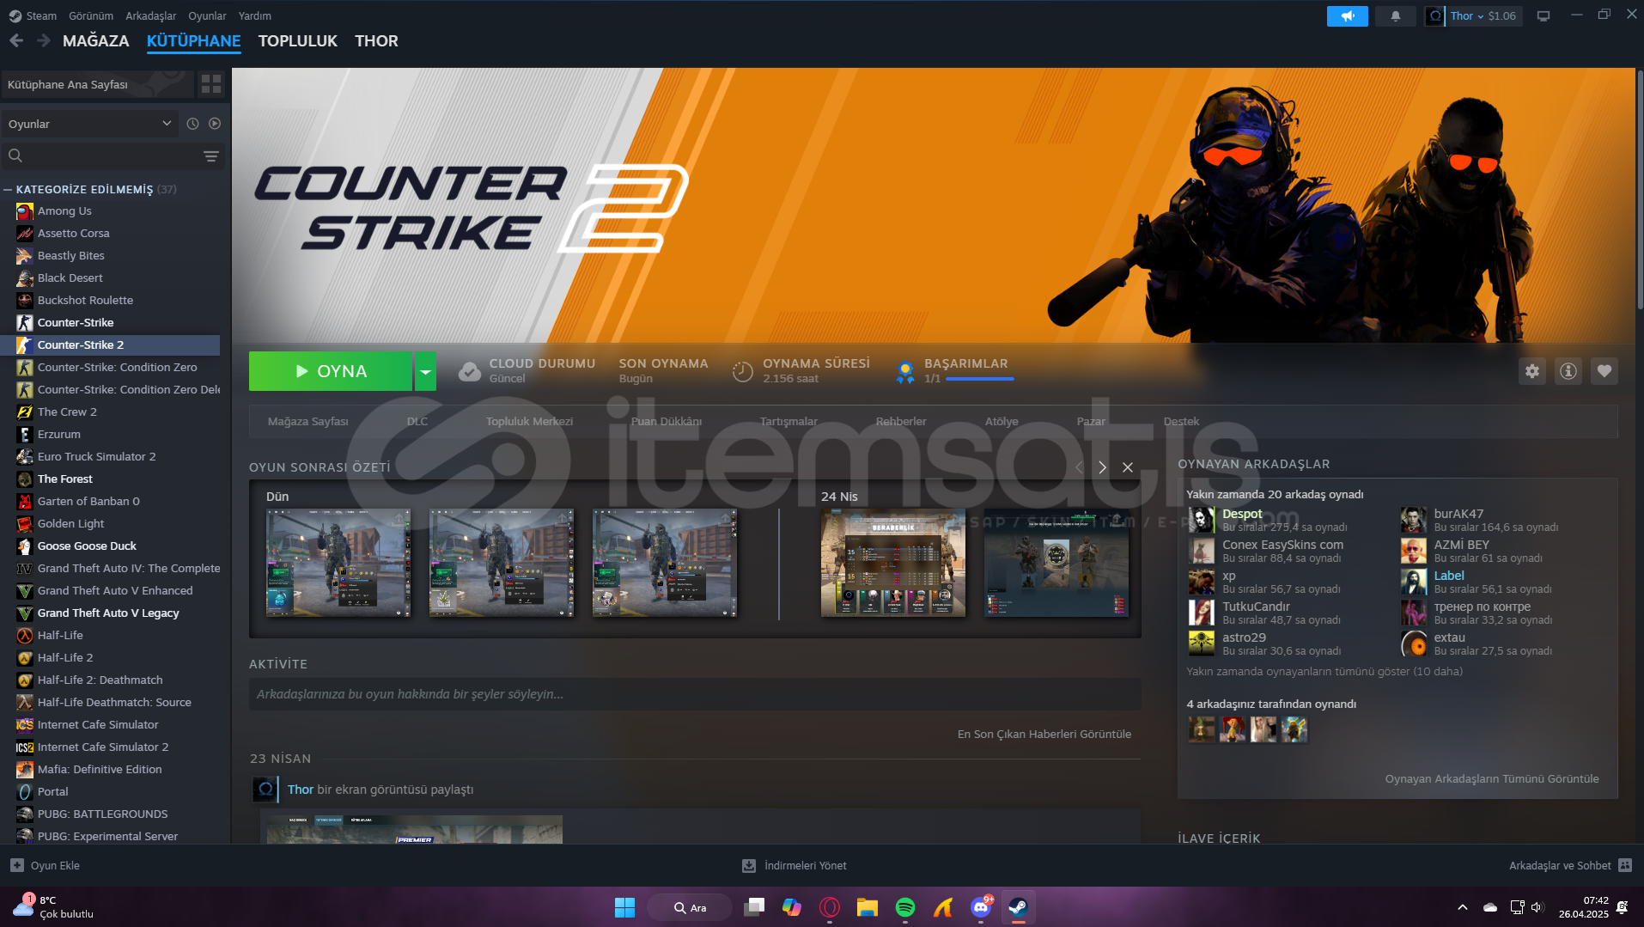
Task: Open the first 24 Nis scoreboard screenshot
Action: click(893, 563)
